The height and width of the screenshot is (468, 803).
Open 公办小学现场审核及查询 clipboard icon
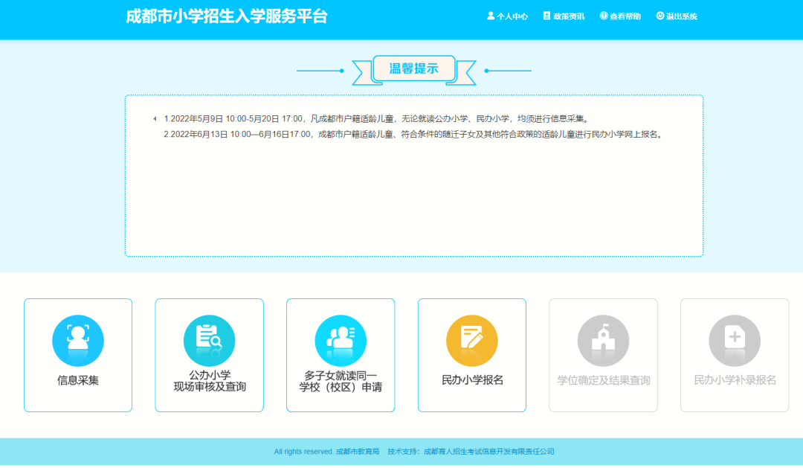point(209,340)
